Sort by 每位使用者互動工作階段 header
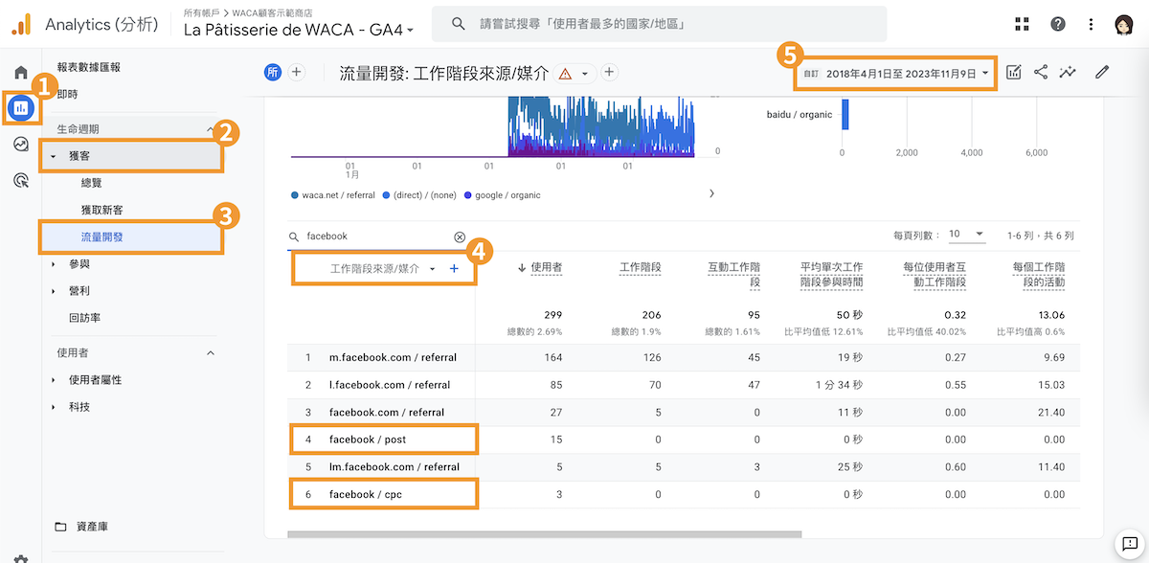The width and height of the screenshot is (1149, 563). click(x=935, y=275)
